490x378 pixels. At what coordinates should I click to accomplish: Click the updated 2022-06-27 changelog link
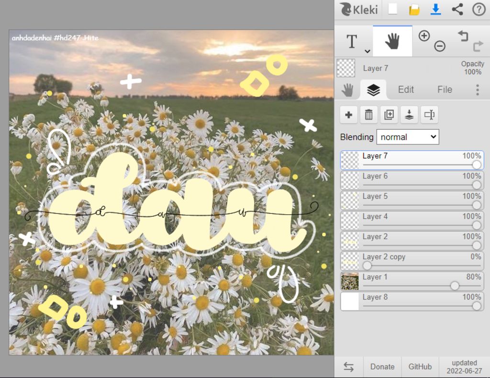pos(464,367)
